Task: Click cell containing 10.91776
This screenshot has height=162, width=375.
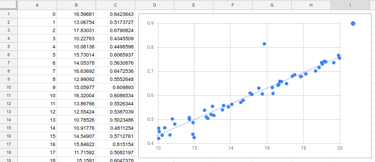Action: click(76, 128)
